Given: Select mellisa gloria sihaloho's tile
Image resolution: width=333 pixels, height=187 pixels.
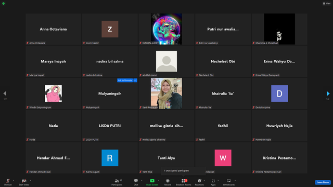Looking at the screenshot, I should 166,126.
